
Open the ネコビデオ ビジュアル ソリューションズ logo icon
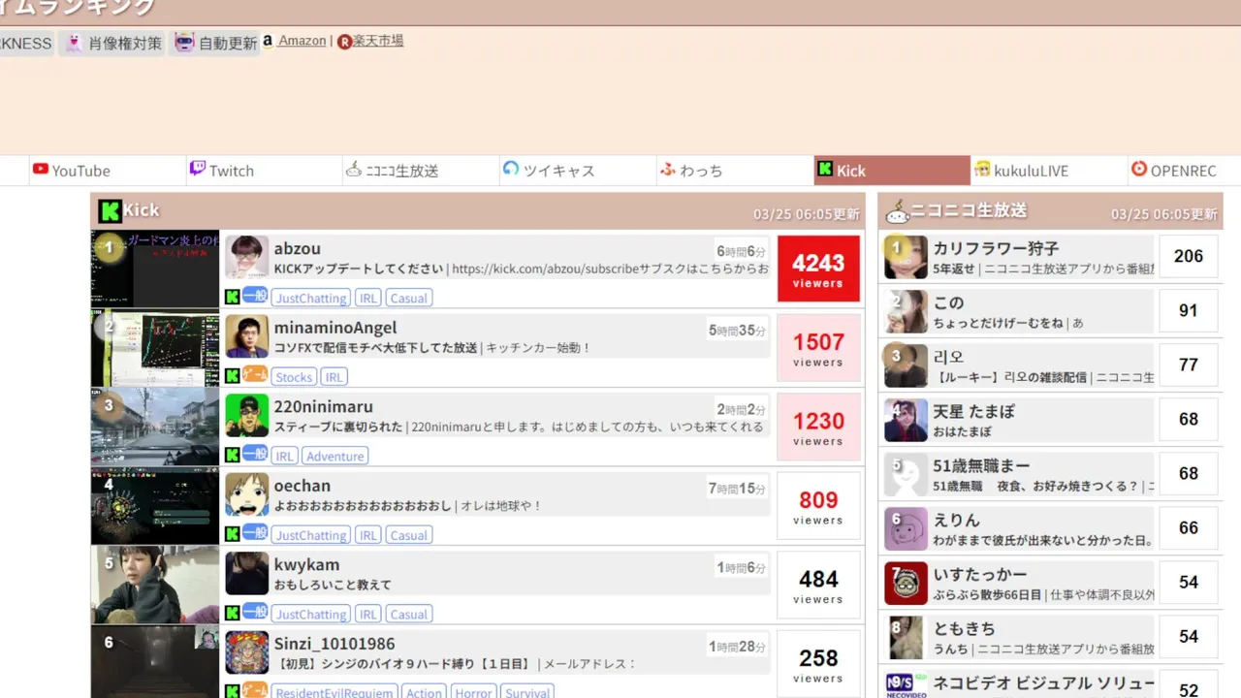pos(906,684)
